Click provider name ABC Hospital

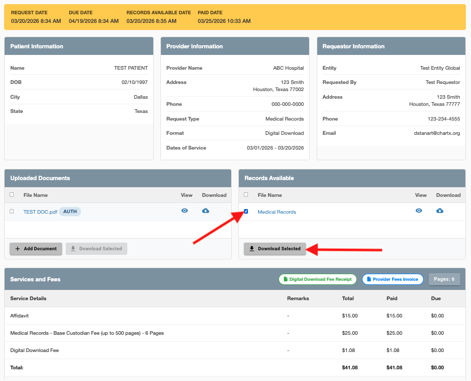pos(288,68)
